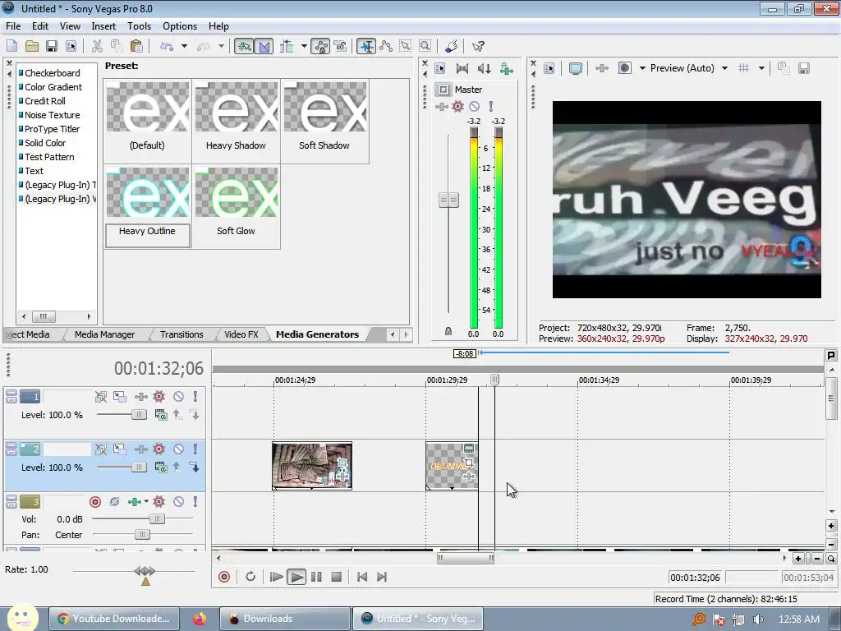This screenshot has width=841, height=631.
Task: Choose the Soft Glow preset thumbnail
Action: pyautogui.click(x=236, y=192)
